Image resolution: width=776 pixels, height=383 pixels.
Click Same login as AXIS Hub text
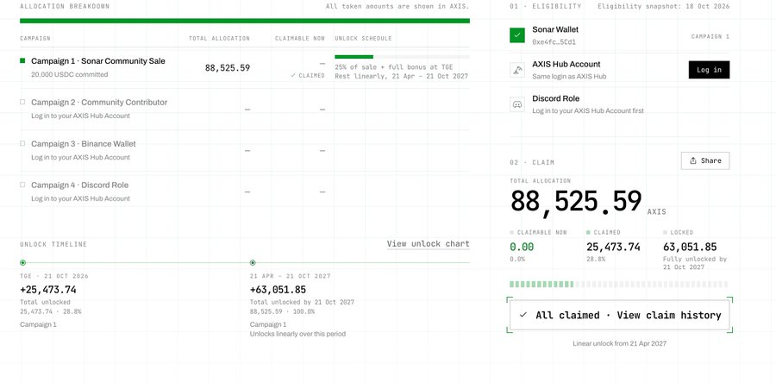click(569, 77)
